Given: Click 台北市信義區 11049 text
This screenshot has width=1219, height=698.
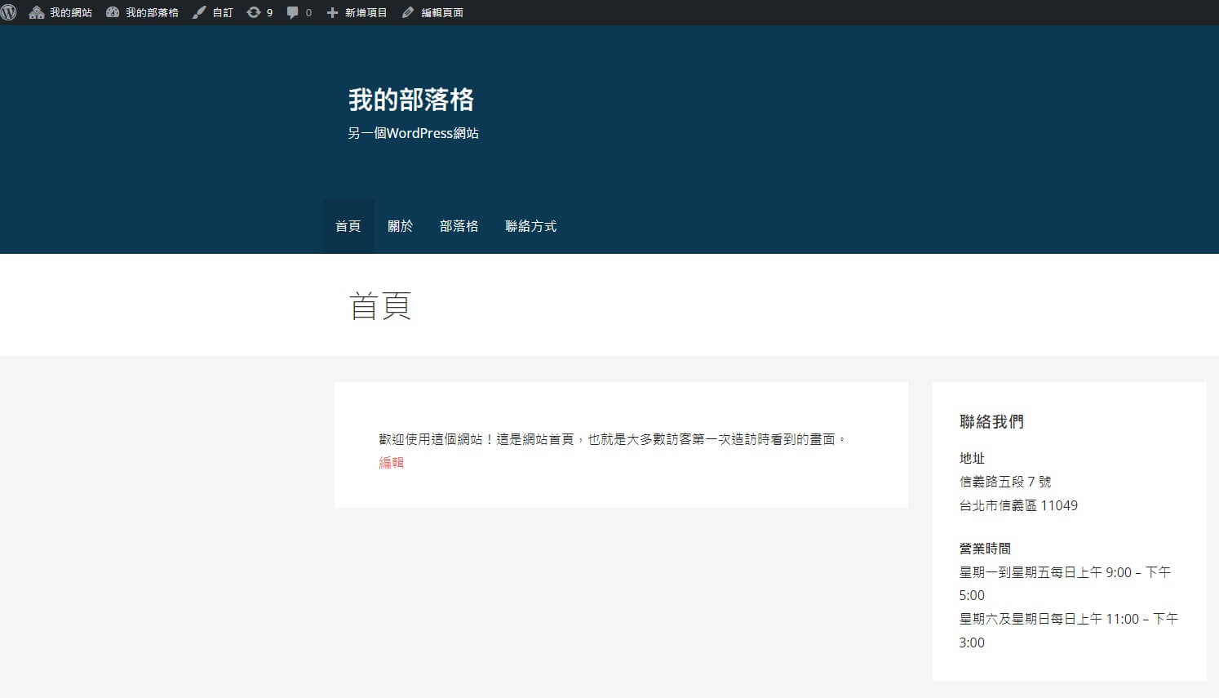Looking at the screenshot, I should (1018, 505).
